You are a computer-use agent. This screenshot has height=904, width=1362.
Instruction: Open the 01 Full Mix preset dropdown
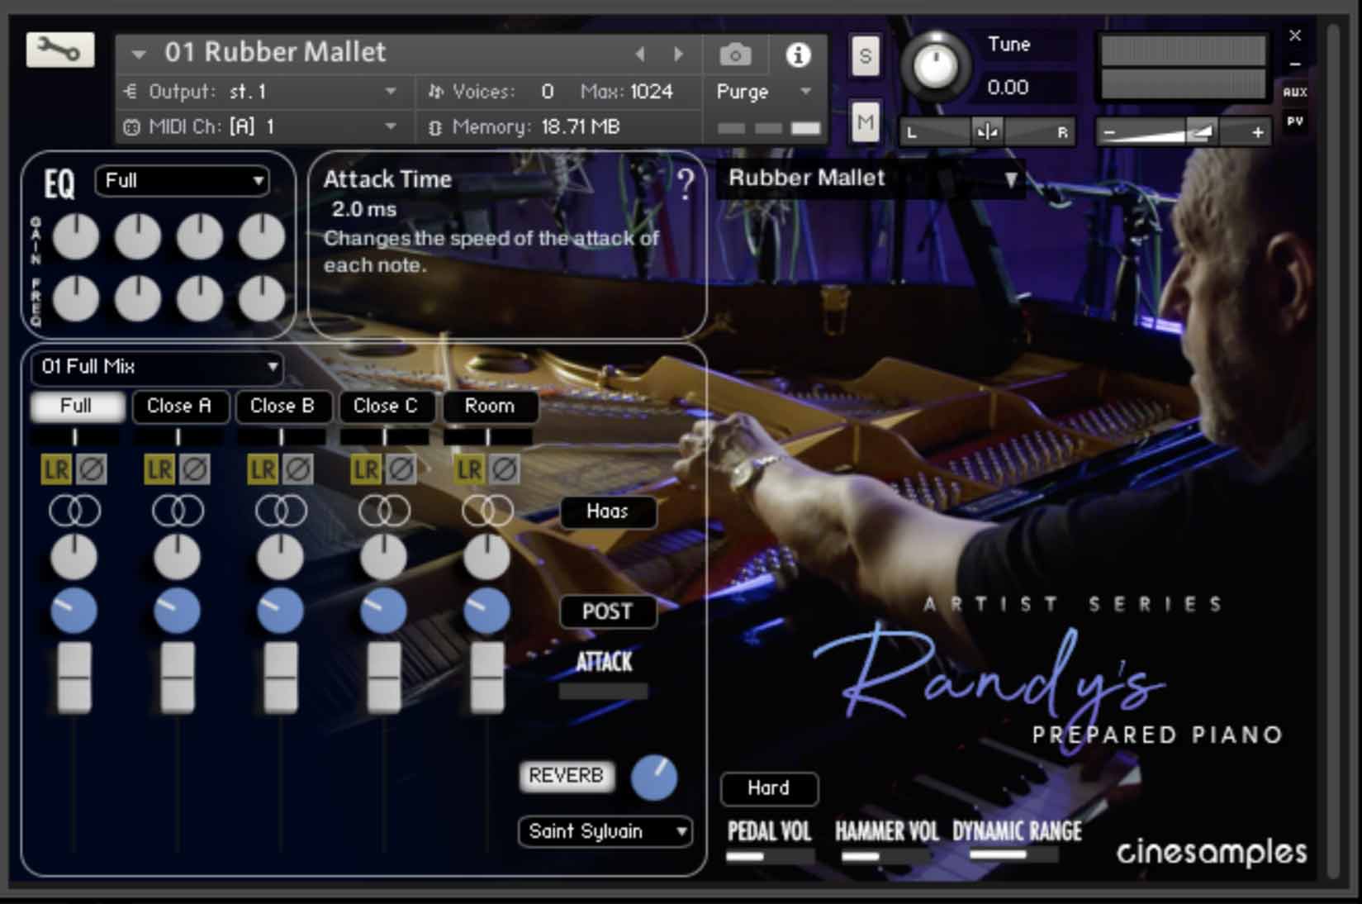(x=157, y=368)
